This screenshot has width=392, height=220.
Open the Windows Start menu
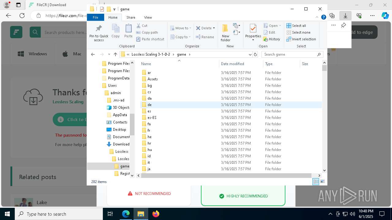click(x=7, y=214)
